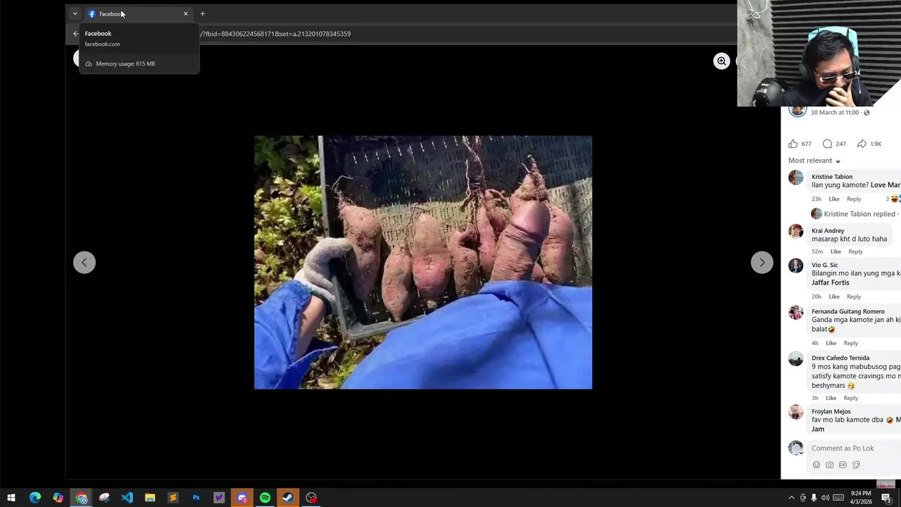Open the post date 30 March at 11:00

point(835,112)
